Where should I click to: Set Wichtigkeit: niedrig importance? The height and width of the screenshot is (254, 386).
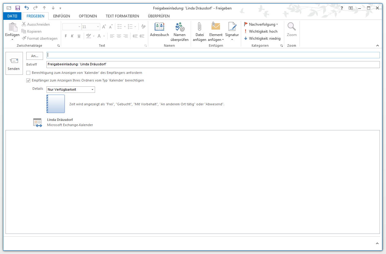point(262,38)
